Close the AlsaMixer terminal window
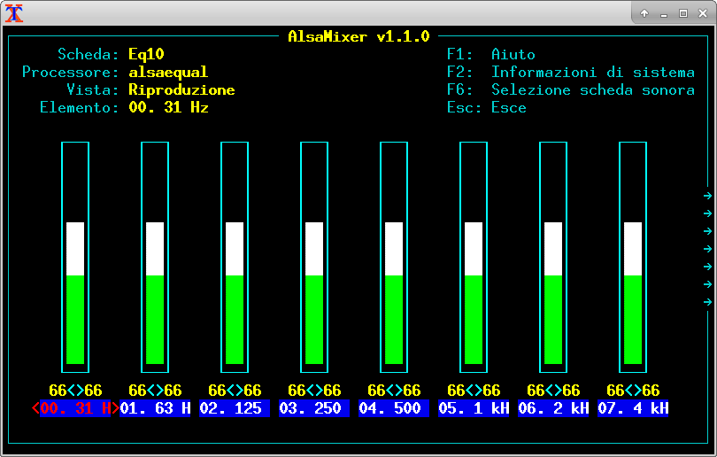The height and width of the screenshot is (457, 717). 703,13
